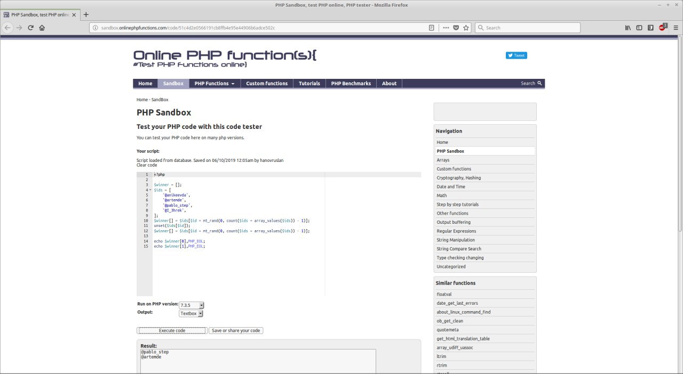Image resolution: width=683 pixels, height=374 pixels.
Task: Click the site search magnifier icon
Action: [539, 83]
